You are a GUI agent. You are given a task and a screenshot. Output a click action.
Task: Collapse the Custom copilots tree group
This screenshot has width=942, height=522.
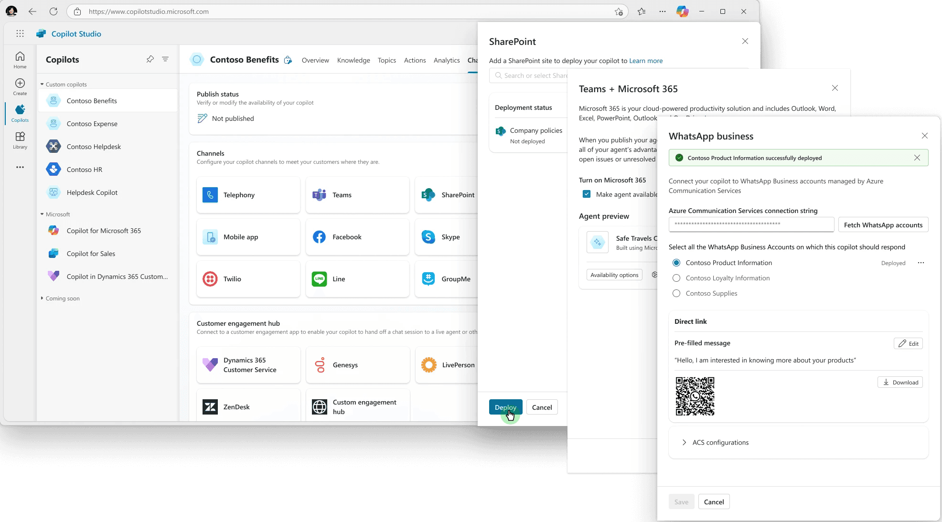42,85
